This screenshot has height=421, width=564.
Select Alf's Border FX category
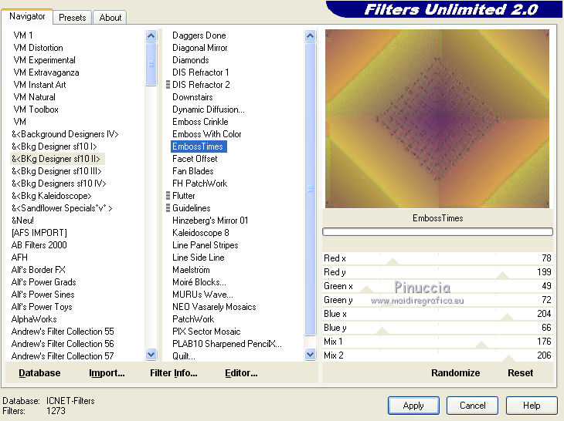tap(39, 270)
